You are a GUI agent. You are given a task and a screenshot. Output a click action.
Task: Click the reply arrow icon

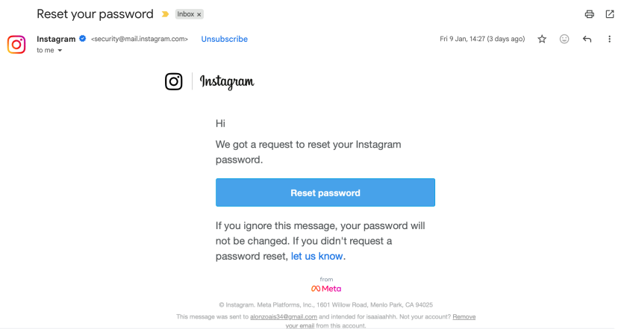tap(587, 39)
